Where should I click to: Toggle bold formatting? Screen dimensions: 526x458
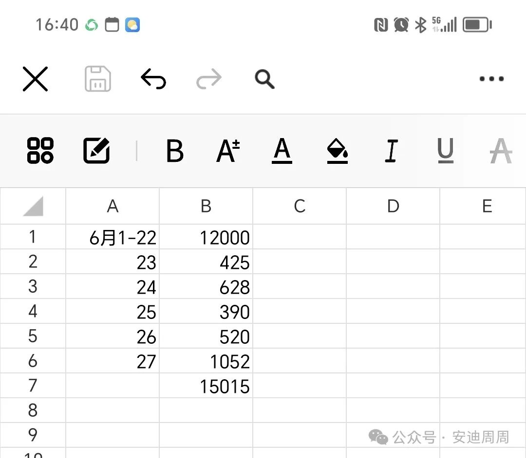(175, 151)
